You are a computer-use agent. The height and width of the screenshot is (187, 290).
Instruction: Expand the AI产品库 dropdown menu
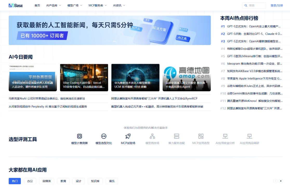tap(54, 5)
